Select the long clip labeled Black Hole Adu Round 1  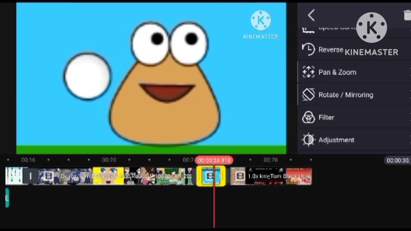[x=115, y=176]
